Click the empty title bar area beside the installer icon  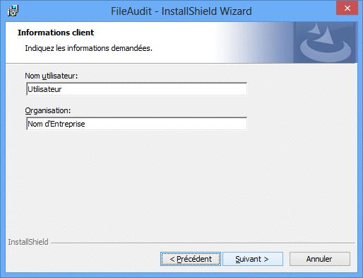[64, 11]
